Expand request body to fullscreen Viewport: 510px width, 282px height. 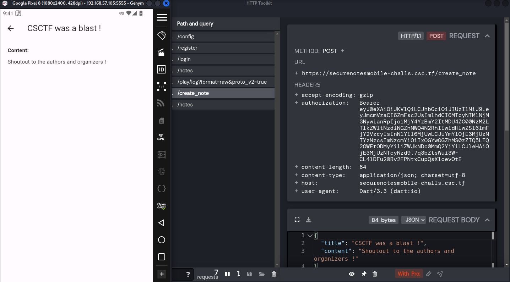click(x=297, y=220)
